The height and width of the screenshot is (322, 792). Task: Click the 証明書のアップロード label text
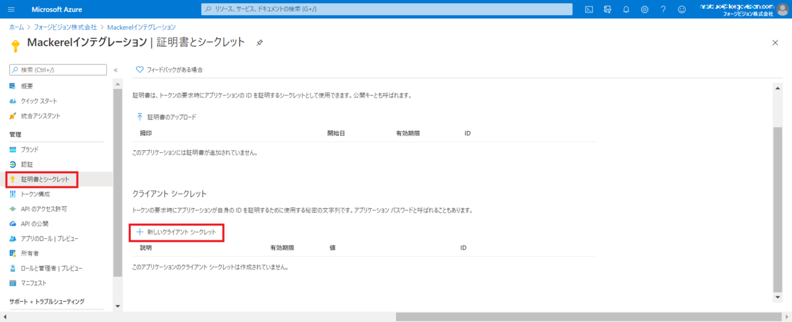point(172,117)
